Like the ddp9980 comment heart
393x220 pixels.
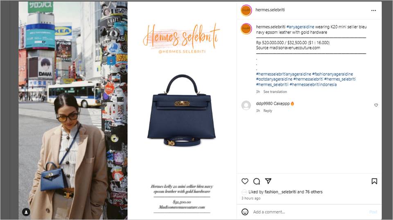pos(376,105)
